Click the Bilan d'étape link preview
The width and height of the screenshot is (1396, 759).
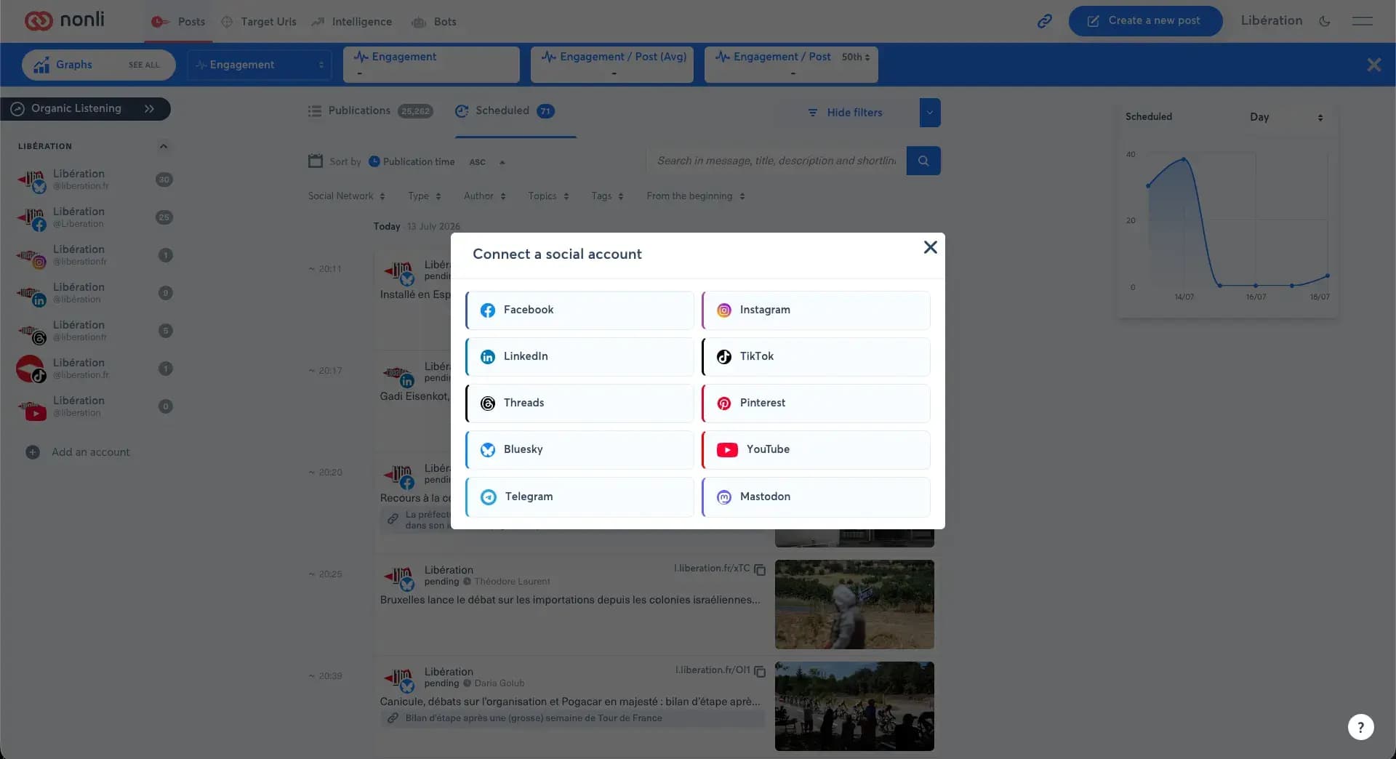[x=571, y=718]
